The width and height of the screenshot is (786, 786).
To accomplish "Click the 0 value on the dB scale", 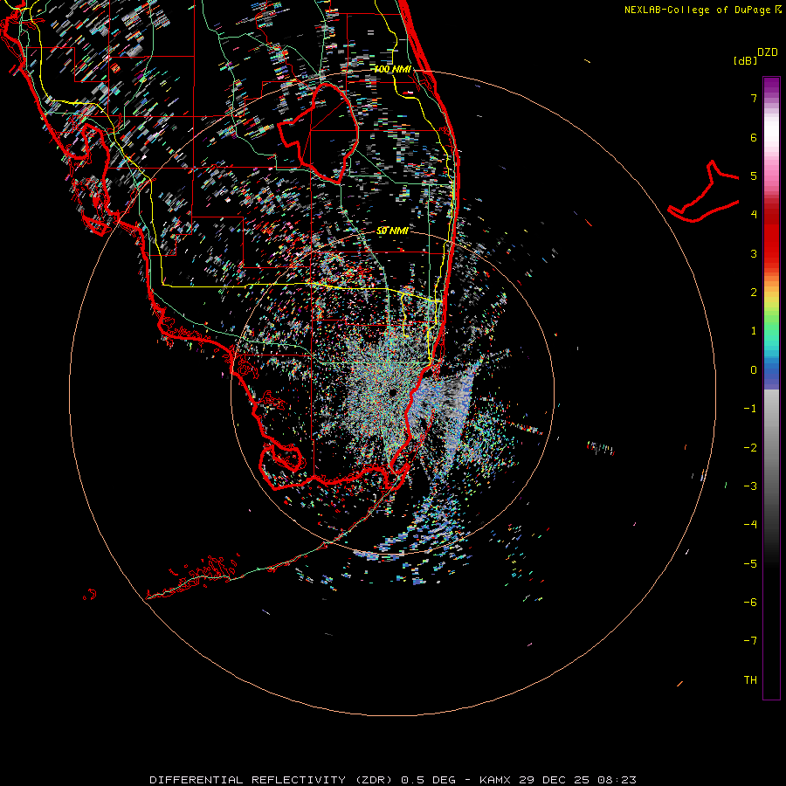I will tap(754, 370).
